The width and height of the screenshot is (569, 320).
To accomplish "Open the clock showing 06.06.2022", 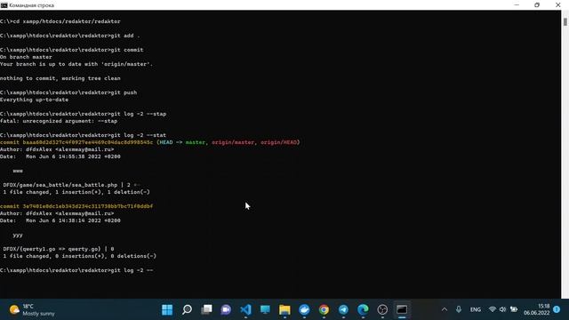I will point(536,309).
